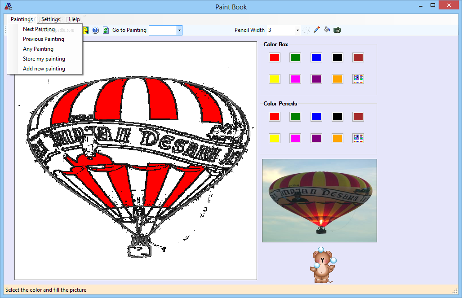This screenshot has width=462, height=298.
Task: Click status text Select the color and fill the picture
Action: point(46,290)
